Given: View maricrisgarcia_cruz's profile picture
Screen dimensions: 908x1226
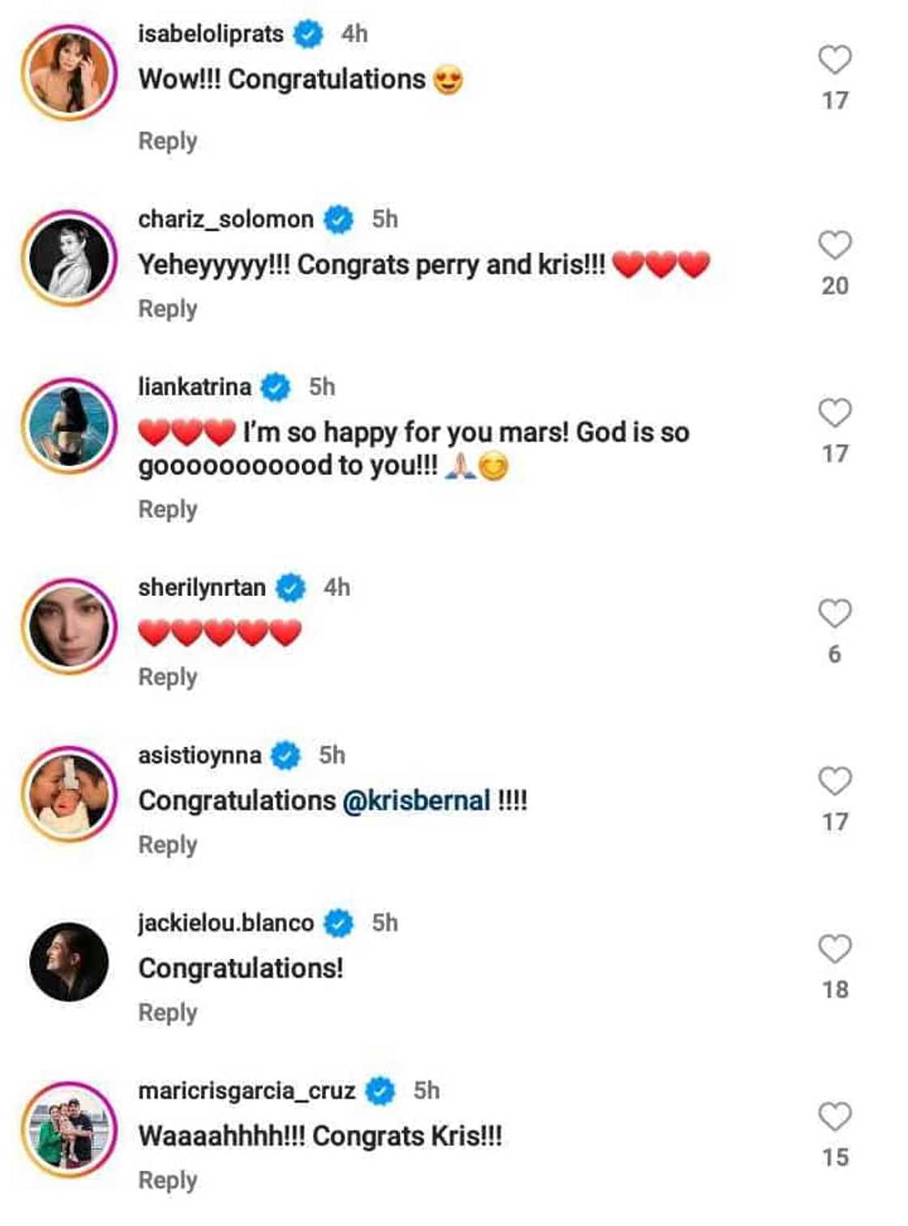Looking at the screenshot, I should (69, 1130).
